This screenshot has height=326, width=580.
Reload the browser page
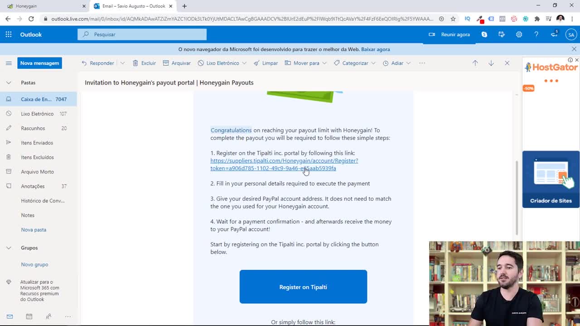click(x=31, y=19)
